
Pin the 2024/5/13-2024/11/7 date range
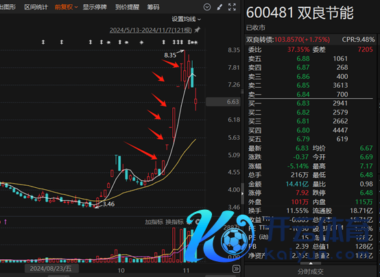pyautogui.click(x=198, y=30)
